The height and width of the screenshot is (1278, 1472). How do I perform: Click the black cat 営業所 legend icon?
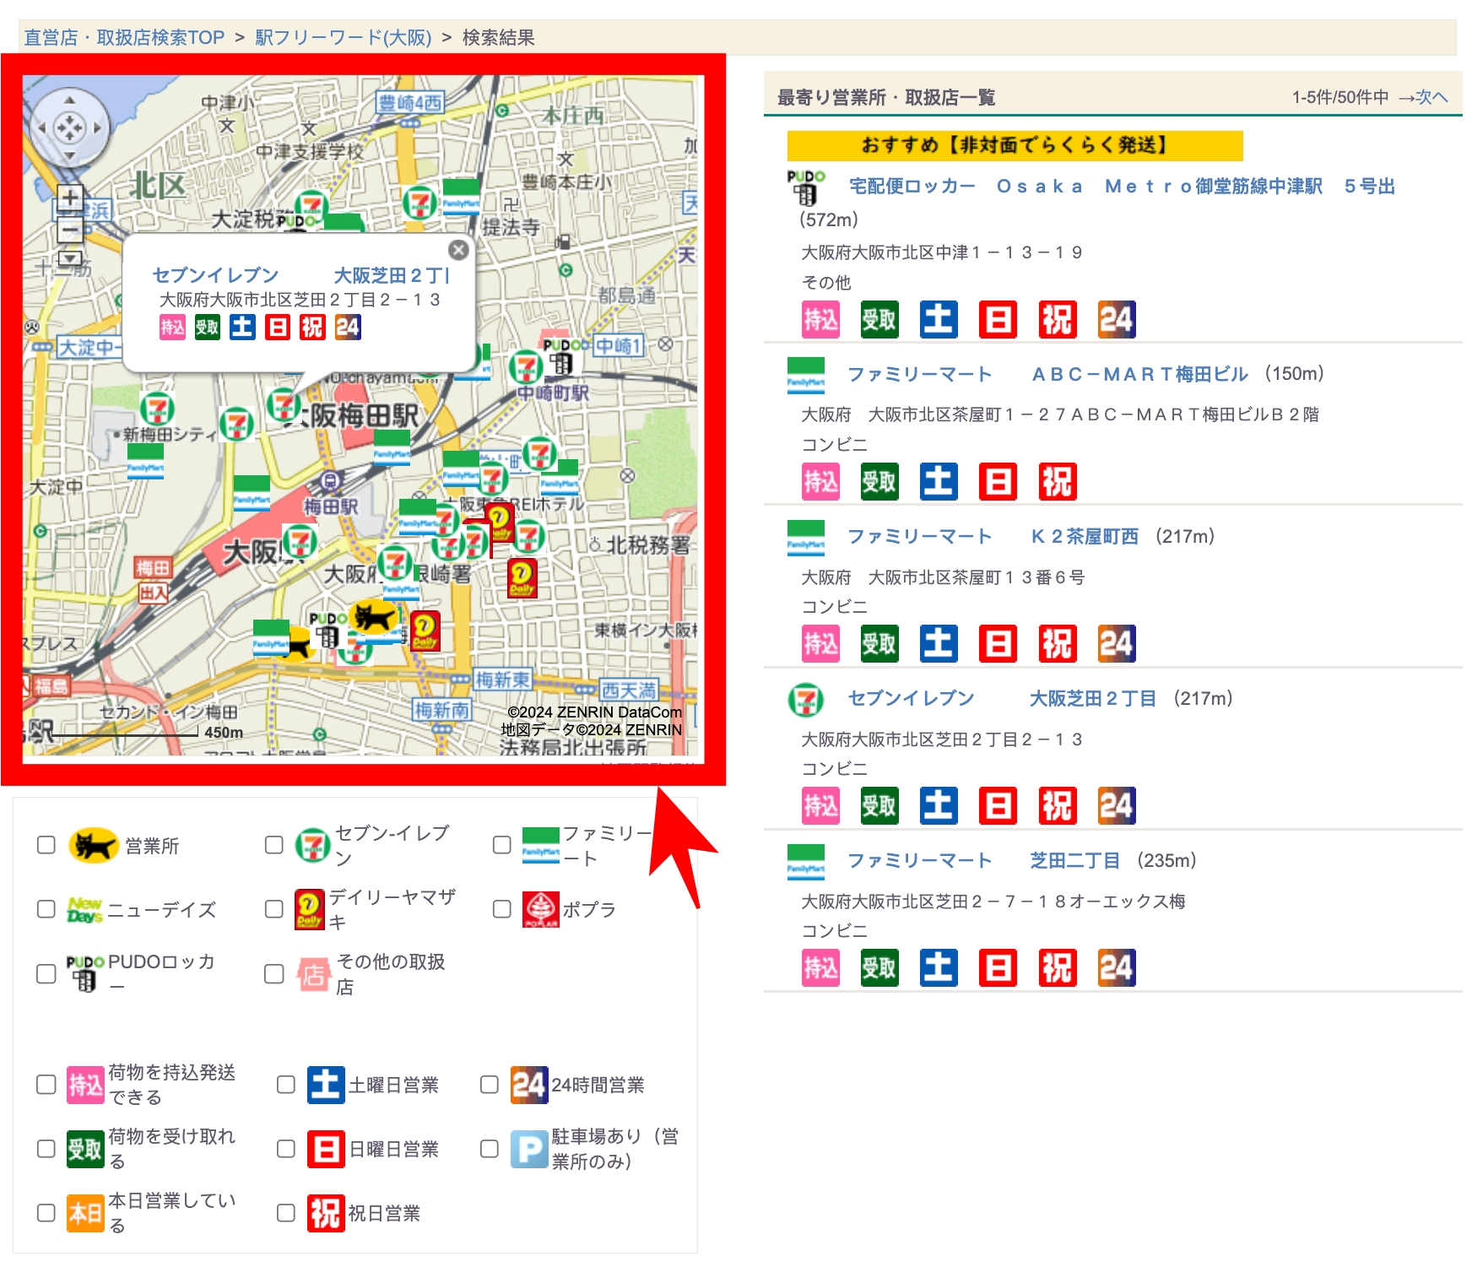tap(93, 845)
